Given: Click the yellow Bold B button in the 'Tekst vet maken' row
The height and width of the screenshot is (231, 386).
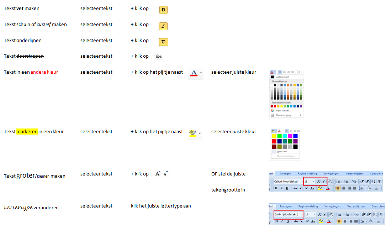Looking at the screenshot, I should (163, 10).
